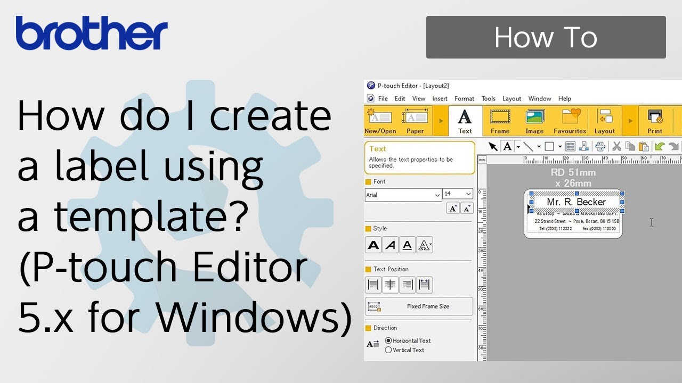Expand the line tool dropdown arrow

(x=539, y=146)
